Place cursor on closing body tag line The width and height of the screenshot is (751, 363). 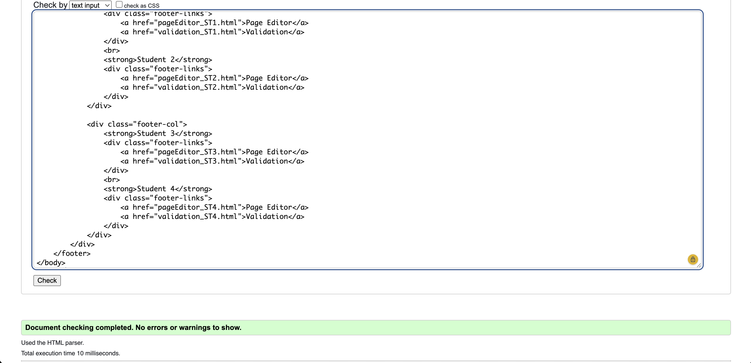(x=51, y=263)
